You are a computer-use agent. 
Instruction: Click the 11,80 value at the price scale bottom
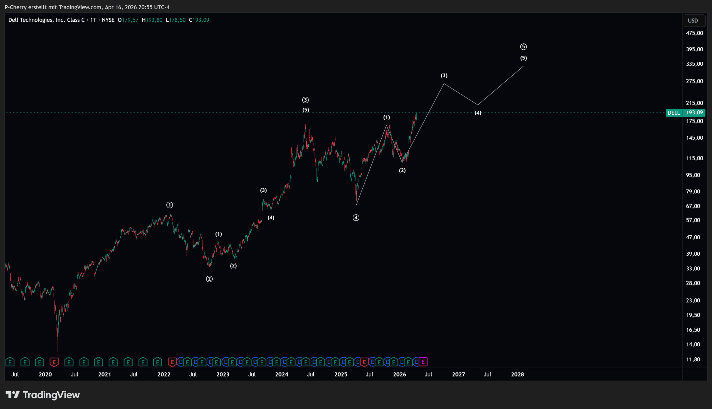point(693,359)
